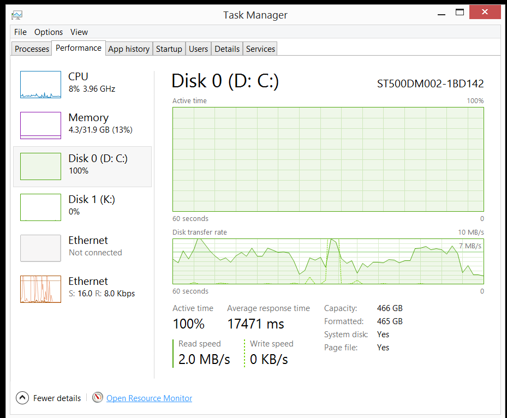The image size is (507, 418).
Task: Click the Resource Monitor gauge icon
Action: (98, 398)
